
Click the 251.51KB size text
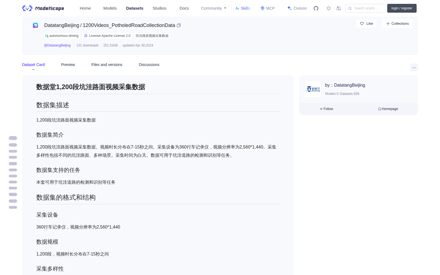click(x=111, y=45)
